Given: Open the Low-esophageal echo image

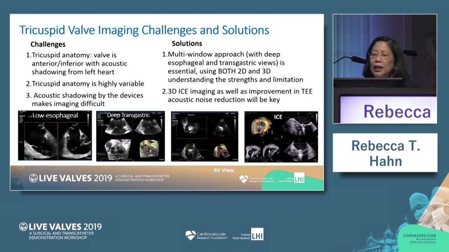Looking at the screenshot, I should click(x=55, y=136).
